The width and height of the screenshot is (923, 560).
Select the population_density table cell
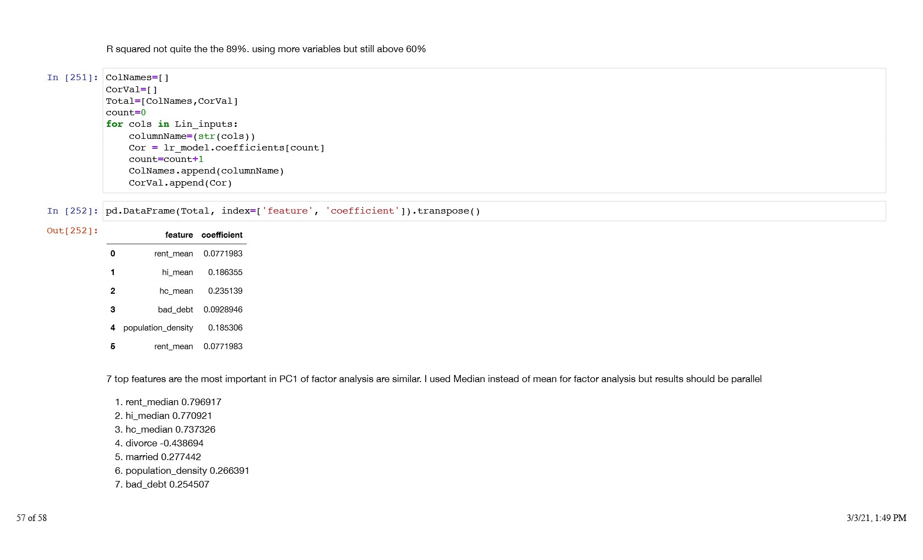click(158, 328)
